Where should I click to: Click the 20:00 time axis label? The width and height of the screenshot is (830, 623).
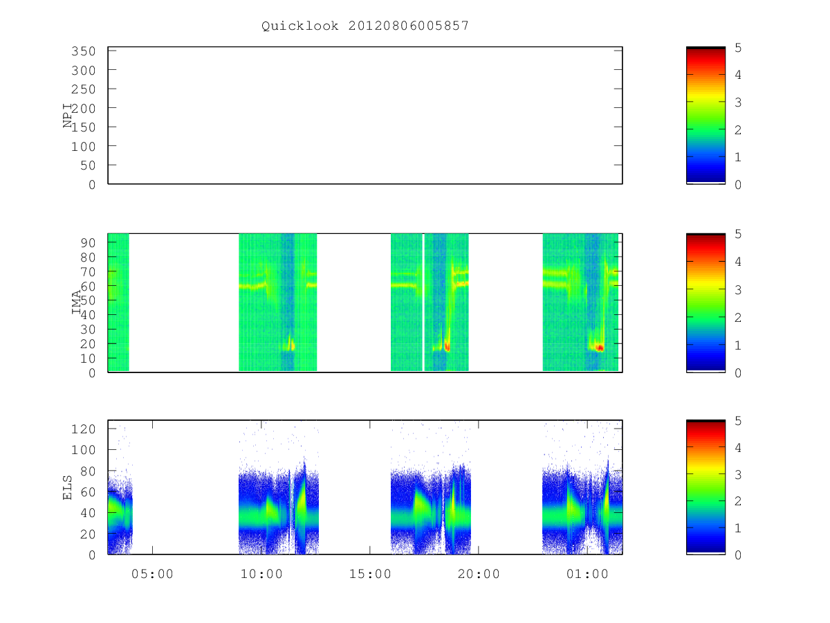(x=479, y=574)
